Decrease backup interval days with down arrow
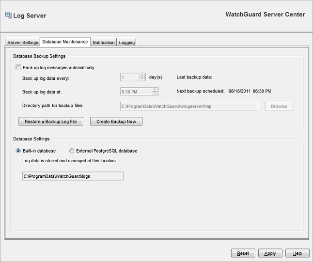The image size is (313, 262). tap(142, 79)
